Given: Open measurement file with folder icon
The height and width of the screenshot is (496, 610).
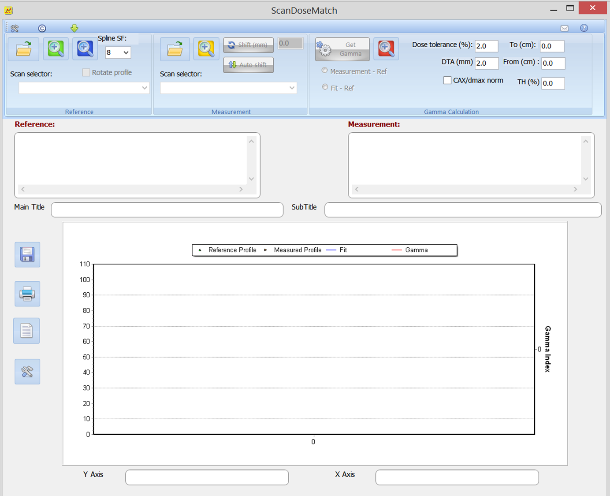Looking at the screenshot, I should click(175, 49).
